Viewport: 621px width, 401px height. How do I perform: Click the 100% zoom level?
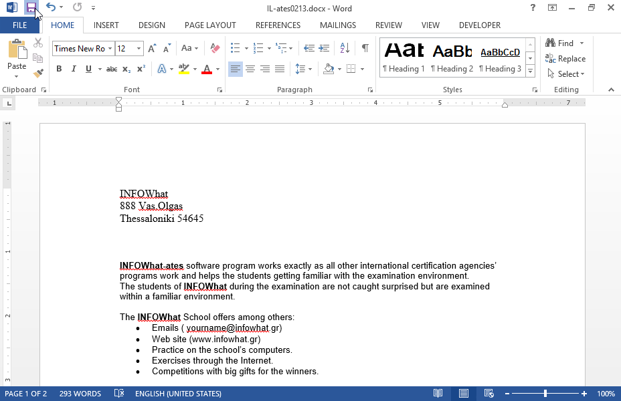click(x=606, y=394)
